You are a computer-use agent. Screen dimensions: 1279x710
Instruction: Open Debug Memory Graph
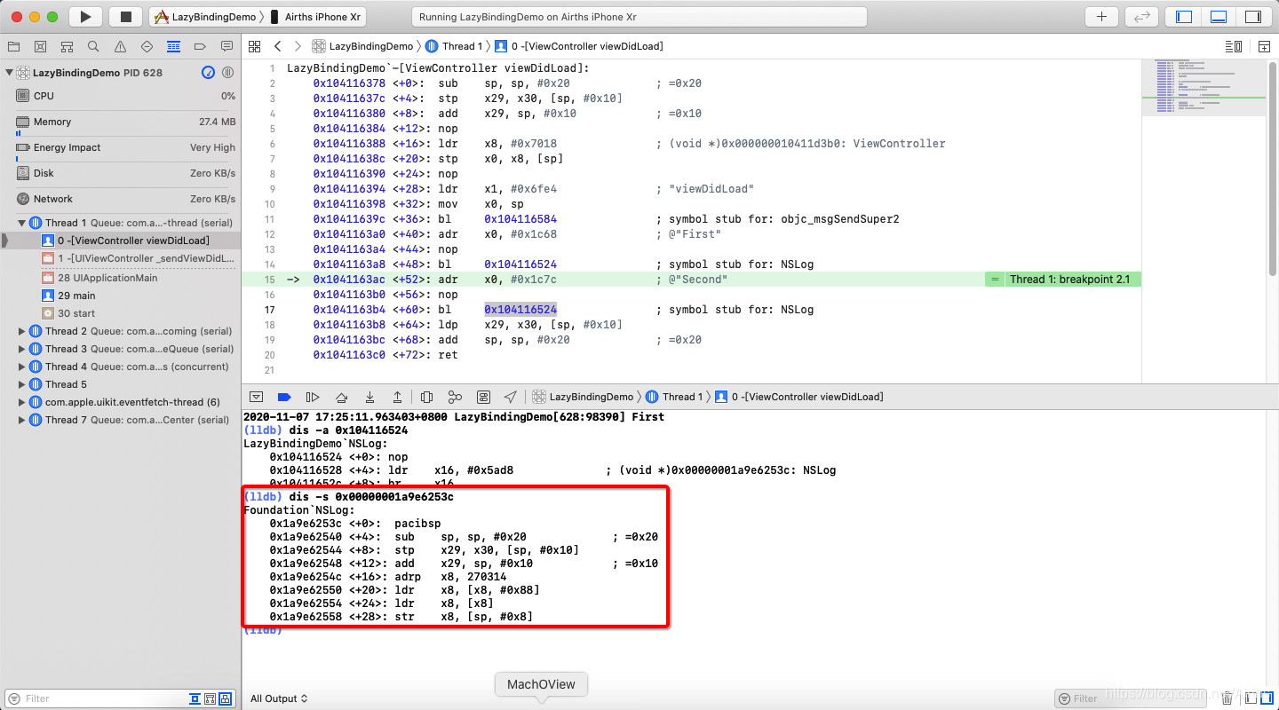pyautogui.click(x=455, y=397)
